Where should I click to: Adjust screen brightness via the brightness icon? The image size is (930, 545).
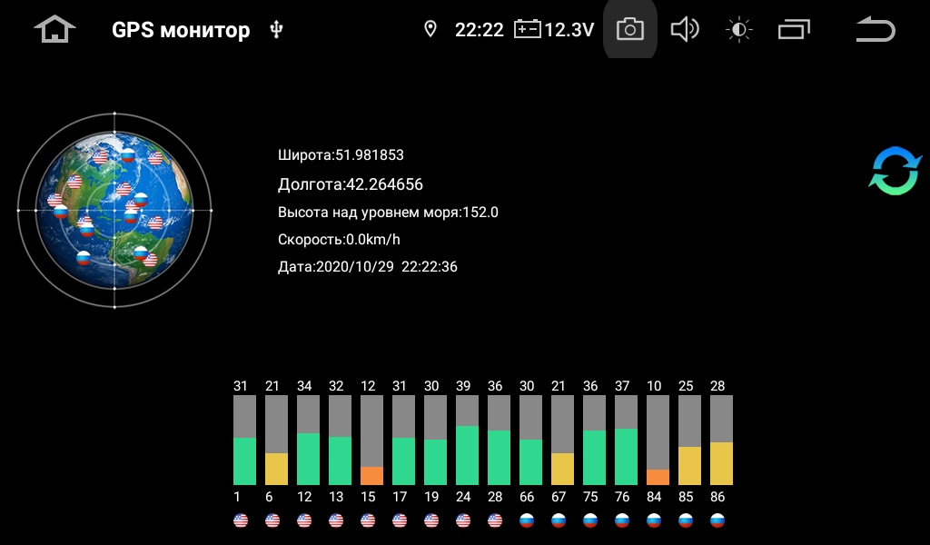point(738,28)
